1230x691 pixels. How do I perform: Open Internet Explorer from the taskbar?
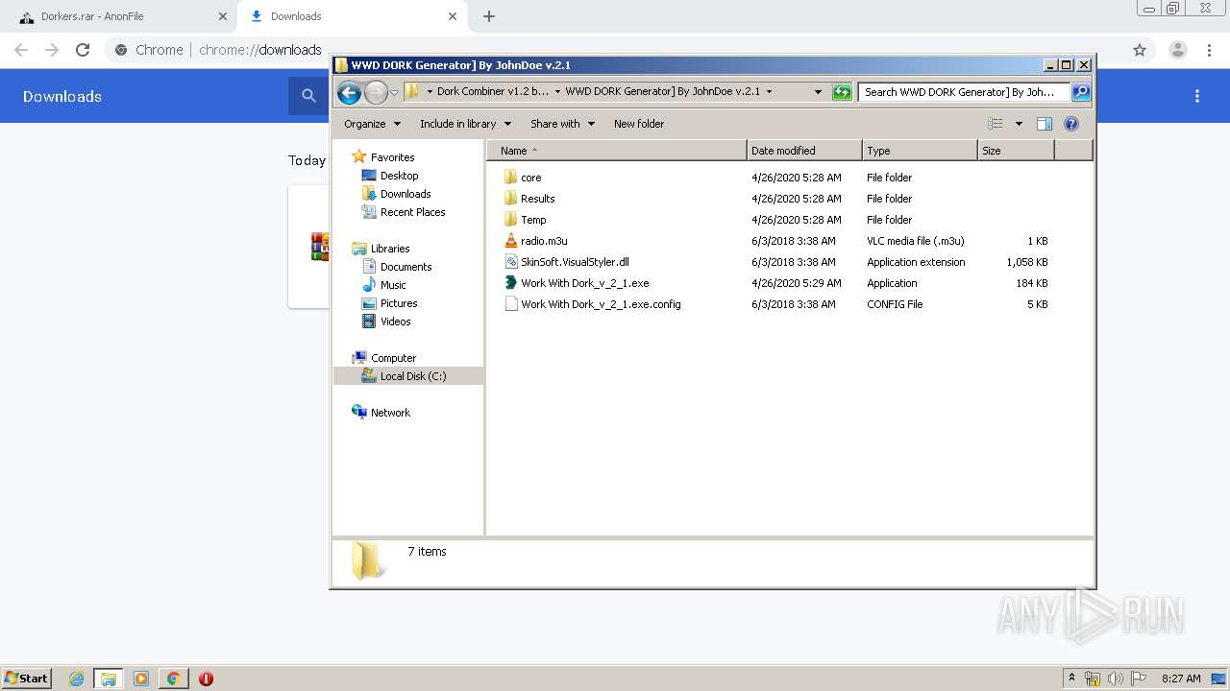[x=77, y=679]
